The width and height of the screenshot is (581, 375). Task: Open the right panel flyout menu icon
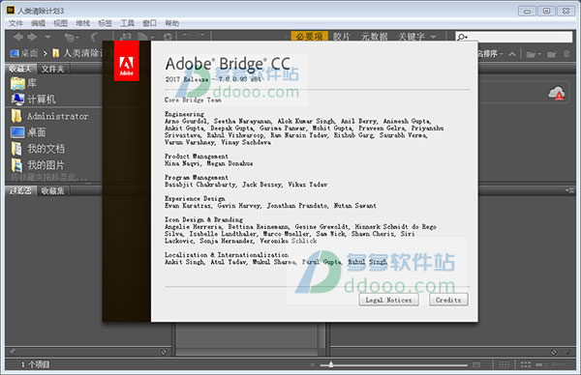point(569,190)
